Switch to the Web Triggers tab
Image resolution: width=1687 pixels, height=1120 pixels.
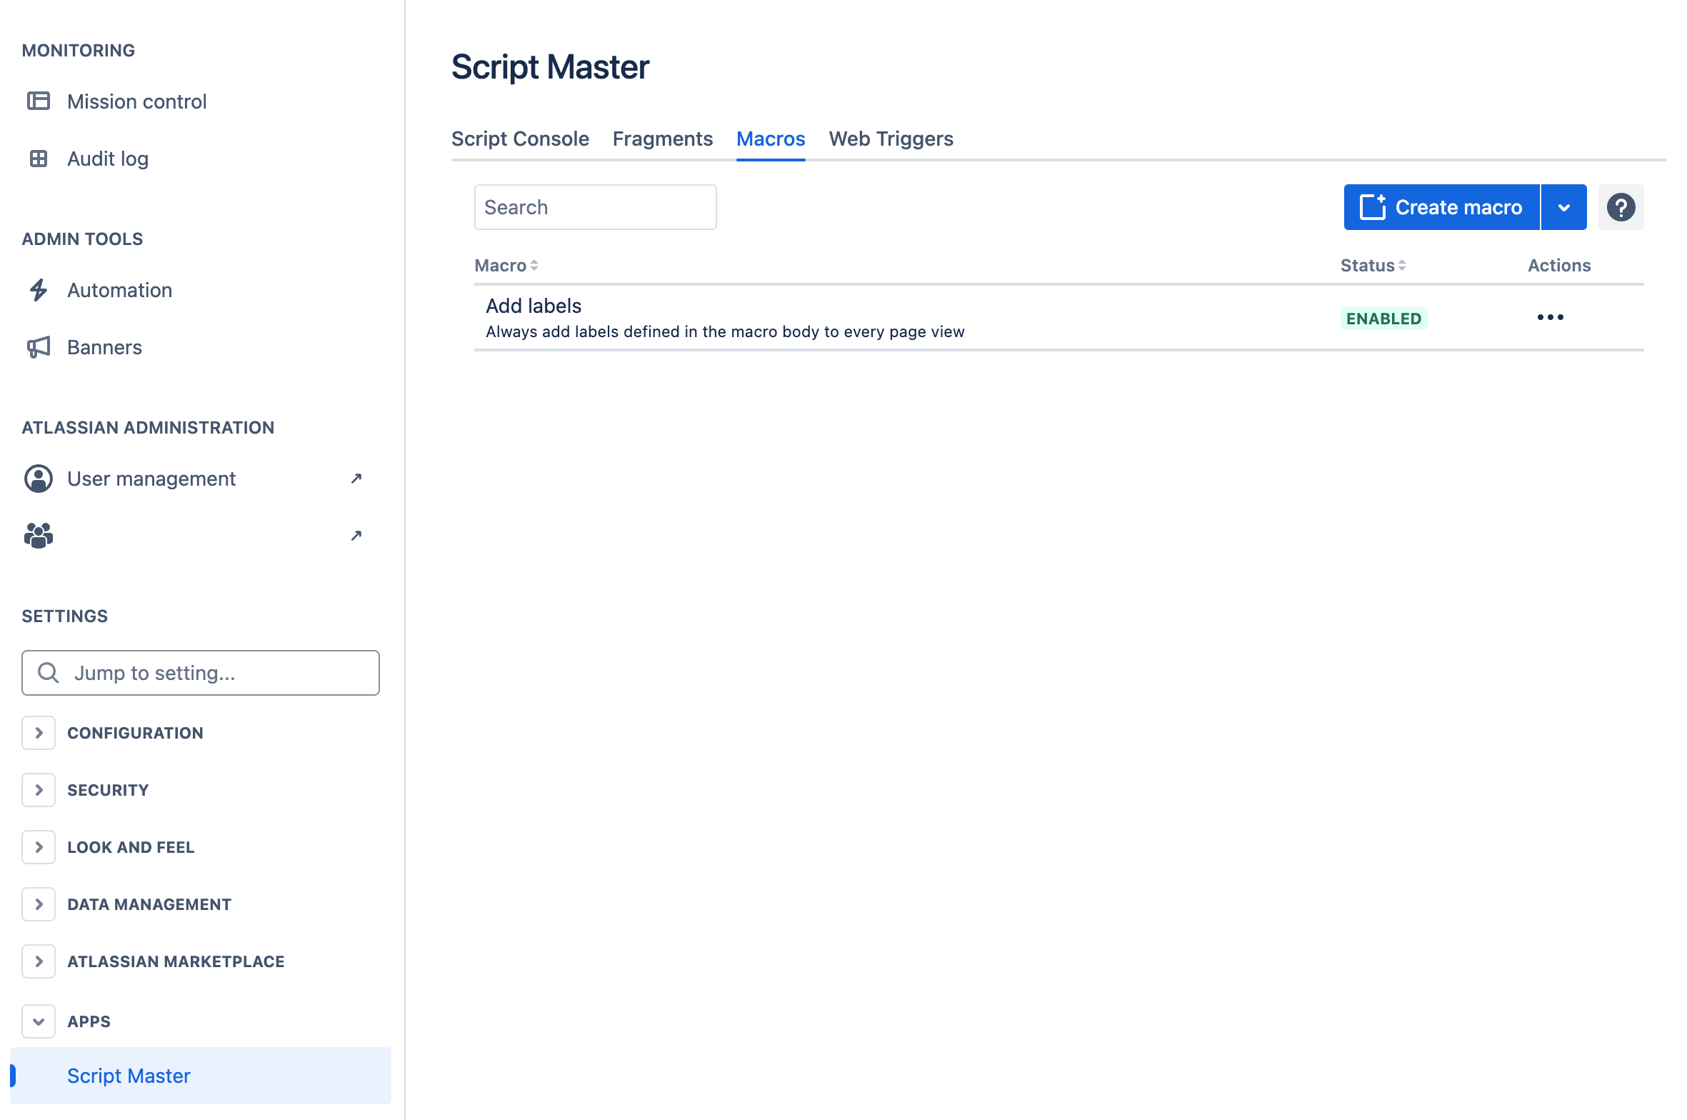[x=891, y=139]
